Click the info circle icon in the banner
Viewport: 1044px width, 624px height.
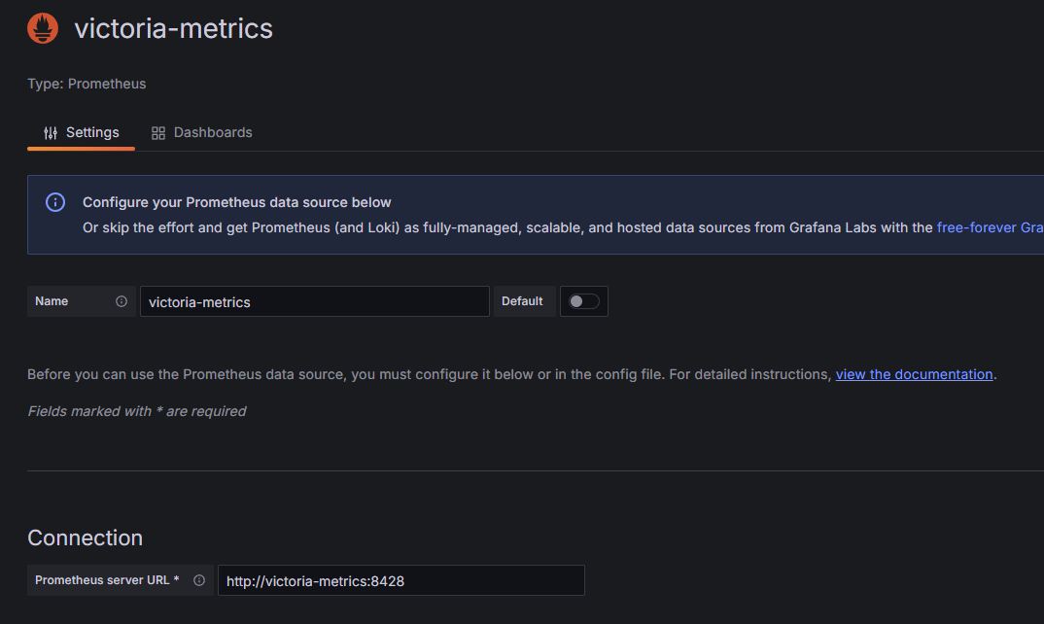tap(55, 202)
